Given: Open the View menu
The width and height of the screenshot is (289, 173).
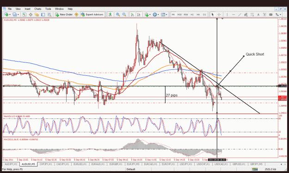Looking at the screenshot, I should 18,9.
